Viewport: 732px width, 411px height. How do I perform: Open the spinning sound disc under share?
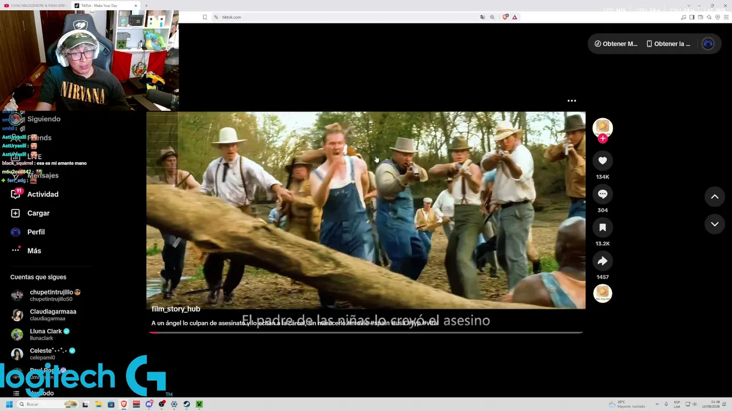602,293
